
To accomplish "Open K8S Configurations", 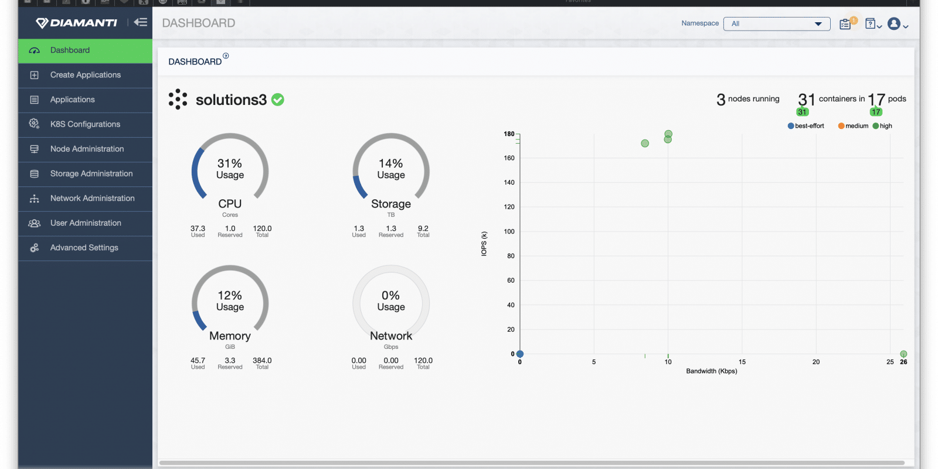I will click(85, 124).
